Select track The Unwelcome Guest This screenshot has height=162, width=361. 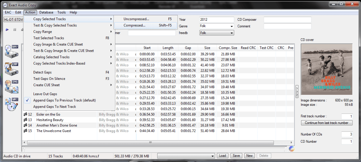(x=54, y=131)
